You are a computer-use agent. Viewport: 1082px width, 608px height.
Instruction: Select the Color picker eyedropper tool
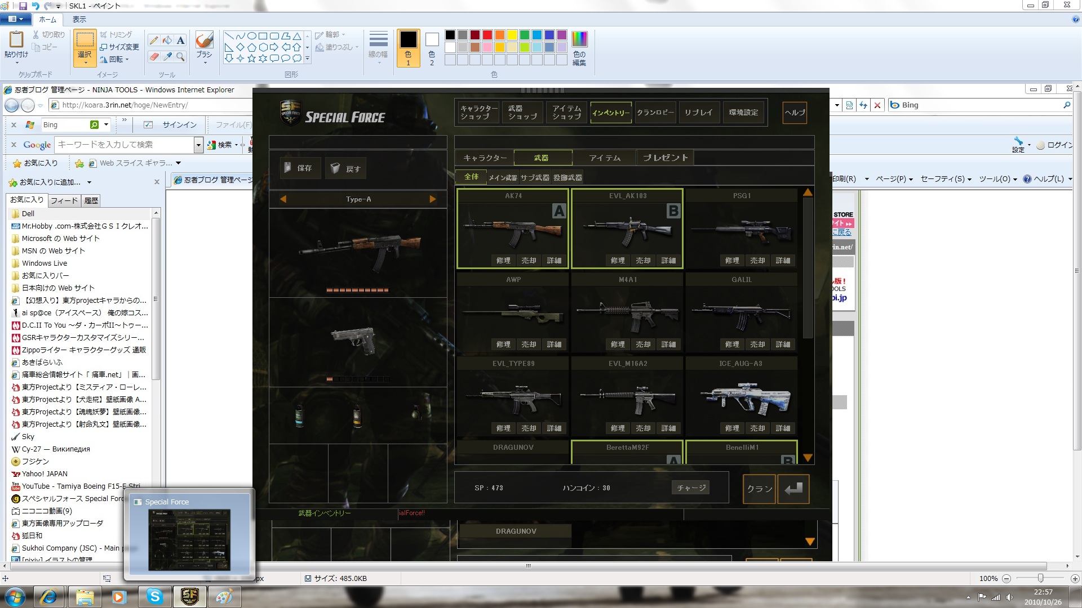[x=167, y=57]
